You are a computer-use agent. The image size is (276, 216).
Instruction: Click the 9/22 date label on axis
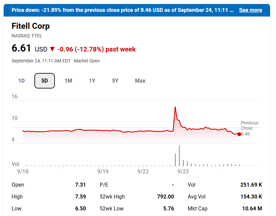click(x=143, y=171)
